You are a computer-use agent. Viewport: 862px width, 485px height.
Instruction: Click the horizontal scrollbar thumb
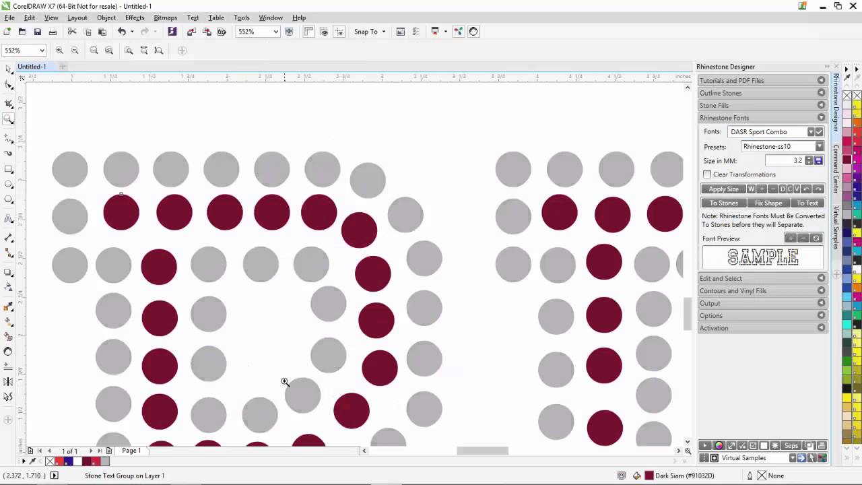pyautogui.click(x=483, y=451)
